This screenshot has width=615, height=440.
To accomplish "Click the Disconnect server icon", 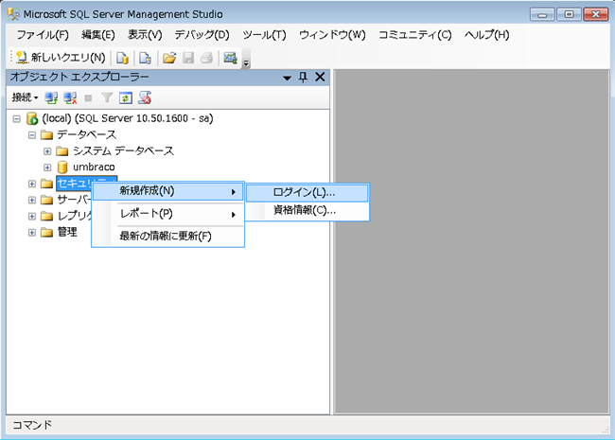I will [x=70, y=97].
